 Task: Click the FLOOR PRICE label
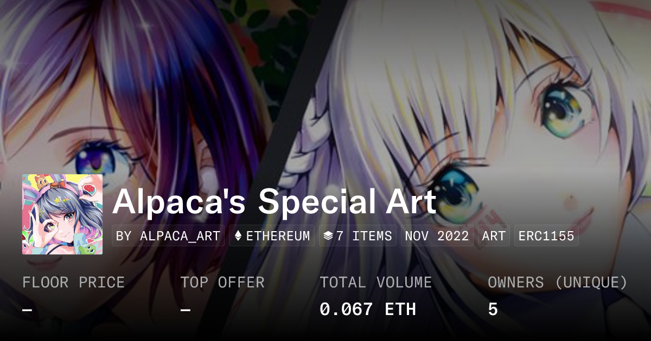(x=73, y=283)
